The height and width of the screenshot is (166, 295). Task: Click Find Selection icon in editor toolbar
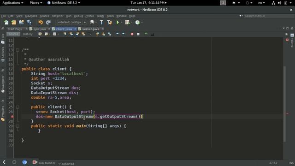(x=65, y=34)
